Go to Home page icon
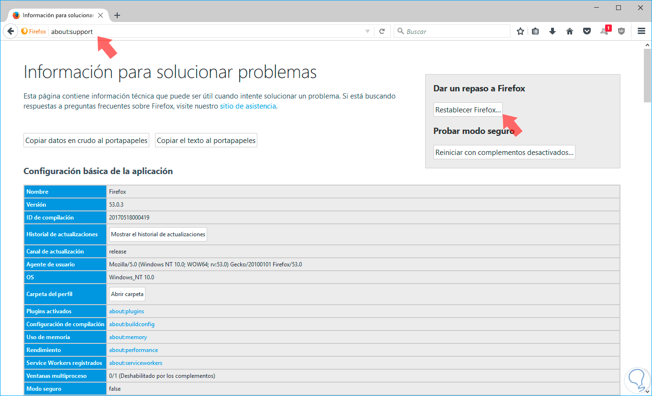The width and height of the screenshot is (652, 396). click(570, 31)
